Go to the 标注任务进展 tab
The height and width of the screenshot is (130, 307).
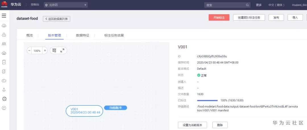pos(114,35)
